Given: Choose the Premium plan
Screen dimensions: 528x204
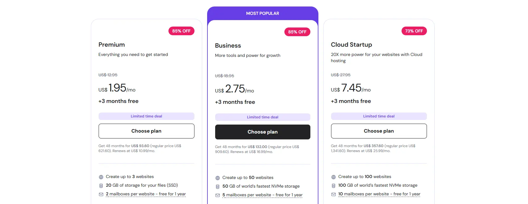Looking at the screenshot, I should click(146, 131).
